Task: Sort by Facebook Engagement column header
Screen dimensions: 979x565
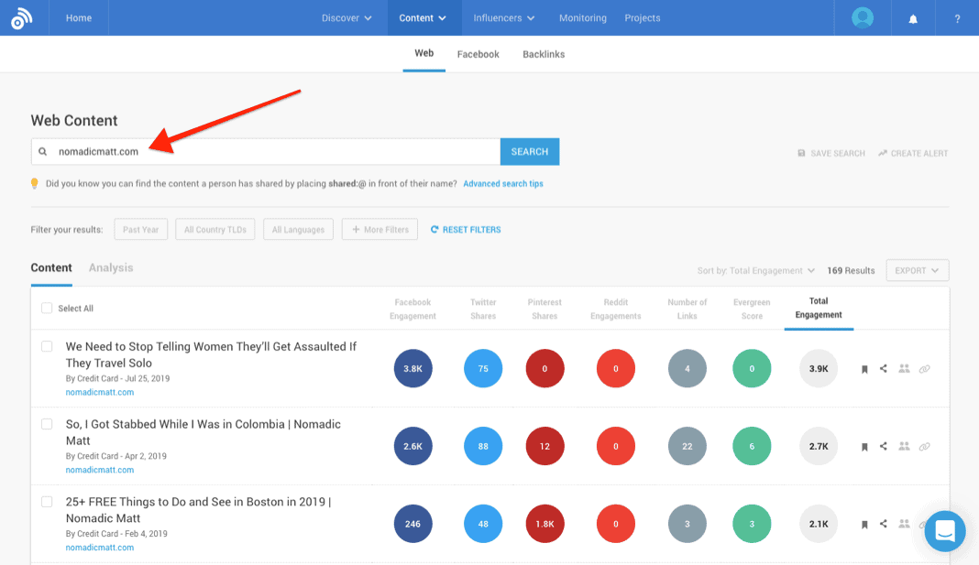Action: (412, 309)
